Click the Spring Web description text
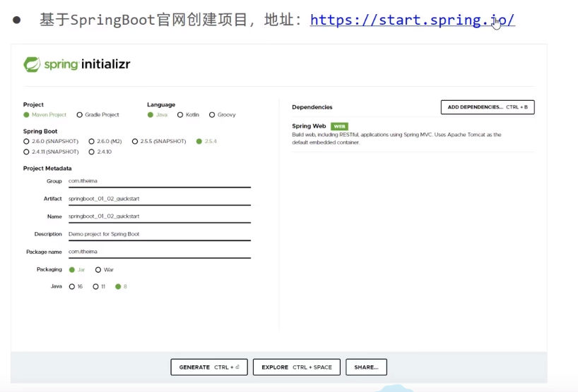This screenshot has height=392, width=578. click(396, 139)
